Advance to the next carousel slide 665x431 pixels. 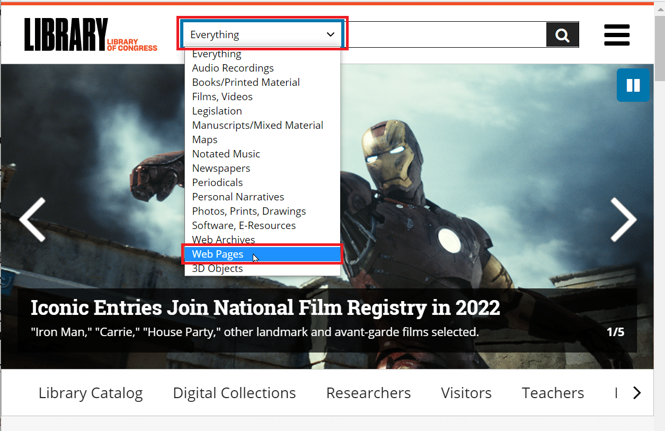click(x=623, y=219)
